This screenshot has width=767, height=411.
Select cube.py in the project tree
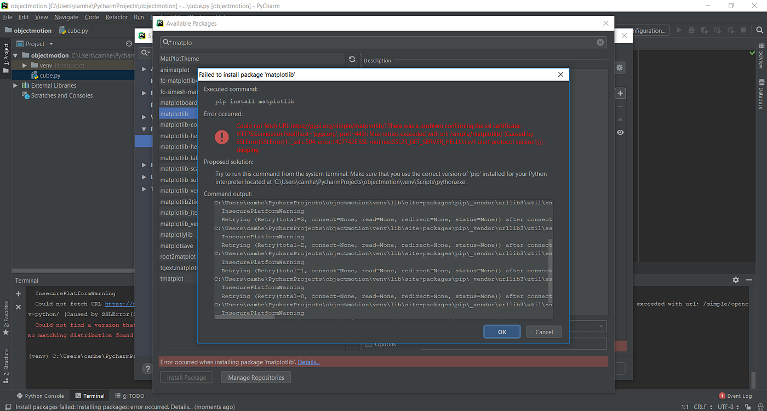coord(50,76)
